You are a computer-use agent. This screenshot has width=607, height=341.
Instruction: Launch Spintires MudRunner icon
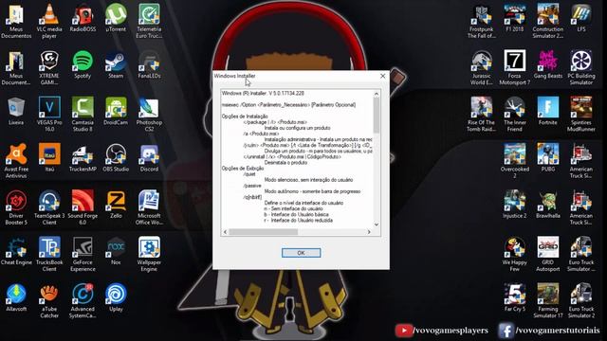tap(581, 114)
